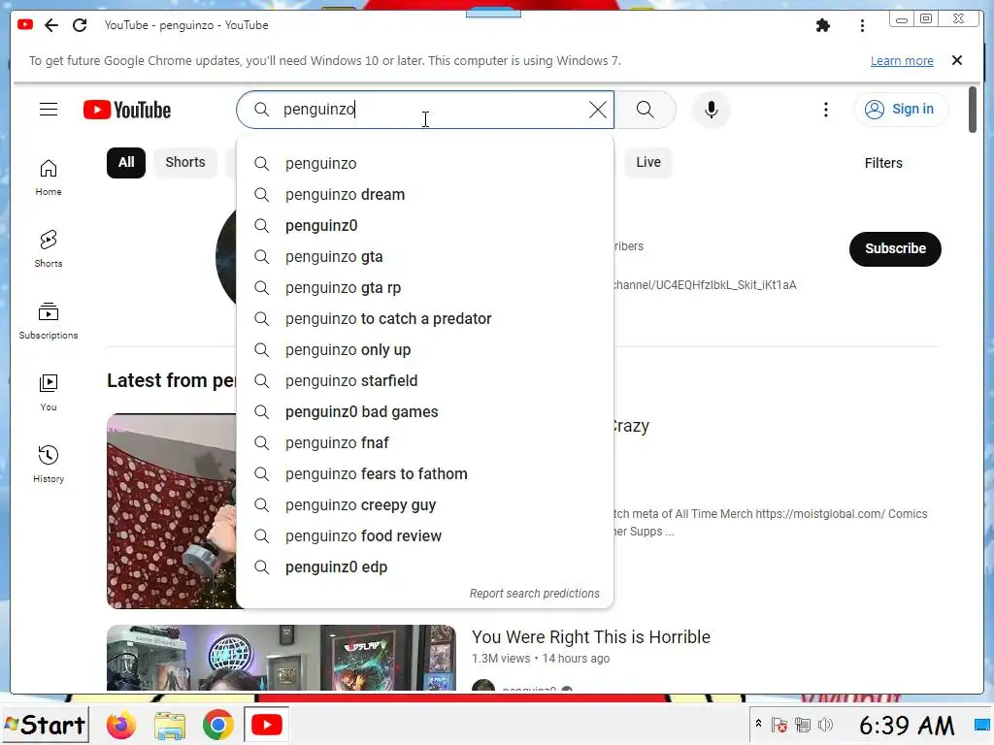Choose suggestion 'penguinz0'
The width and height of the screenshot is (994, 745).
(425, 225)
